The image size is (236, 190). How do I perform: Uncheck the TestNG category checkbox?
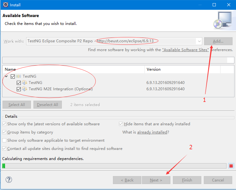pos(13,76)
